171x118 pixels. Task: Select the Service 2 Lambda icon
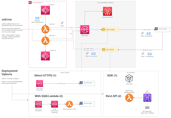45,41
